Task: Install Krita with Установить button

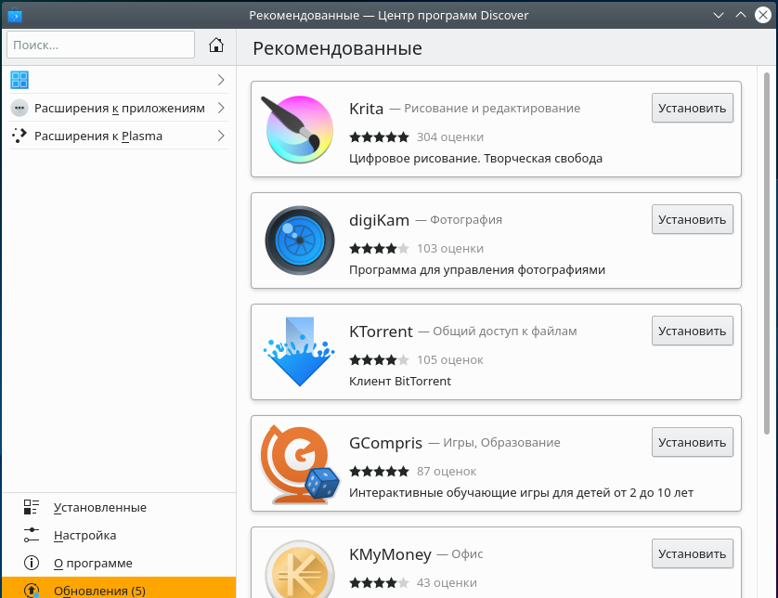Action: 693,108
